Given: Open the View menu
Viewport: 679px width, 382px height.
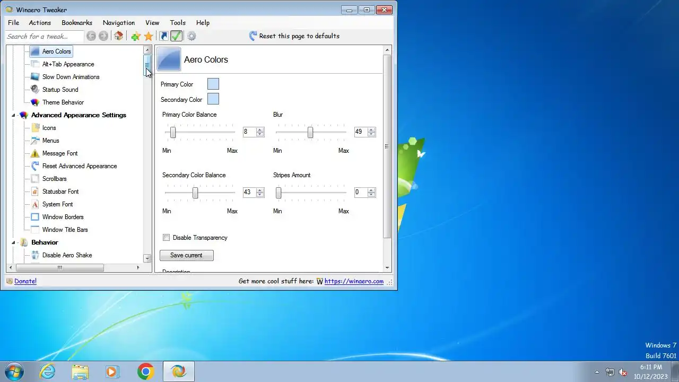Looking at the screenshot, I should coord(152,23).
